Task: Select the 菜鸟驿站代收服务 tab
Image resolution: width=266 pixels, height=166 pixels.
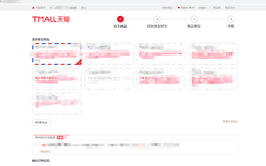Action: (x=51, y=137)
